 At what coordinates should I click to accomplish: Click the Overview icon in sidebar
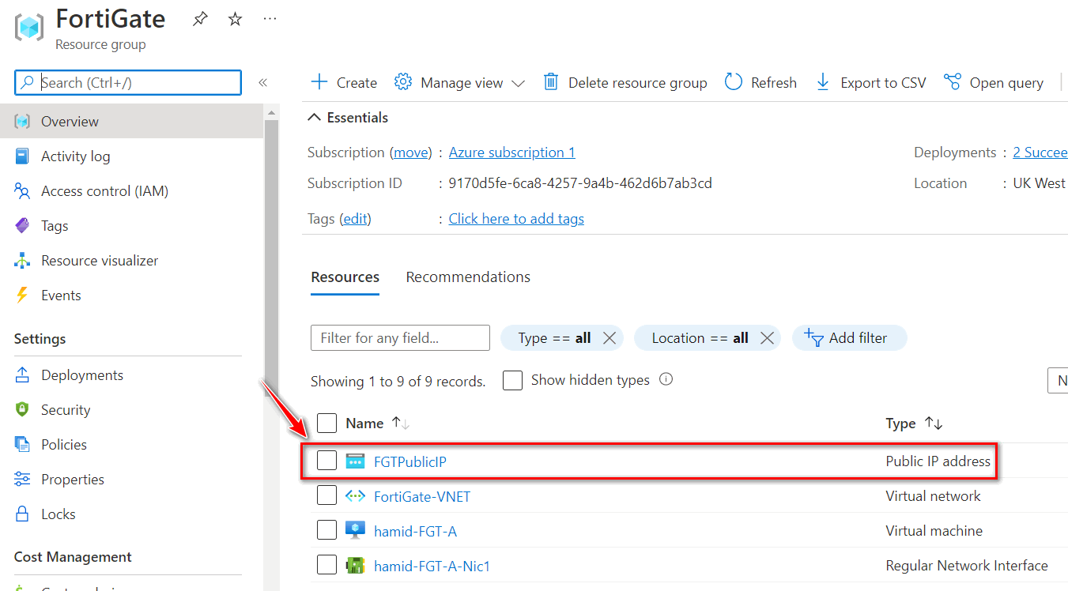(x=22, y=122)
